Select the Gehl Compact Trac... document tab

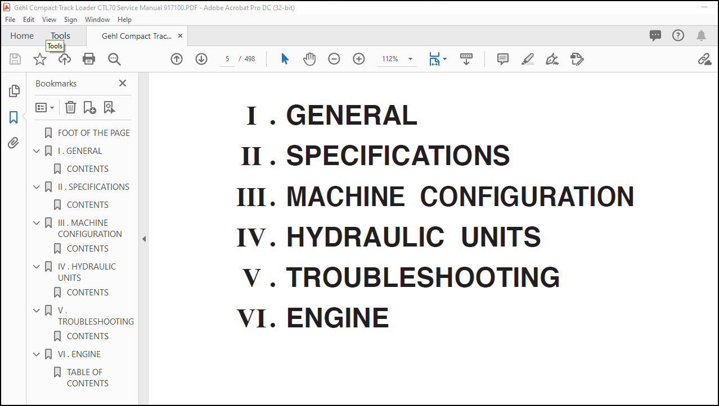[137, 36]
